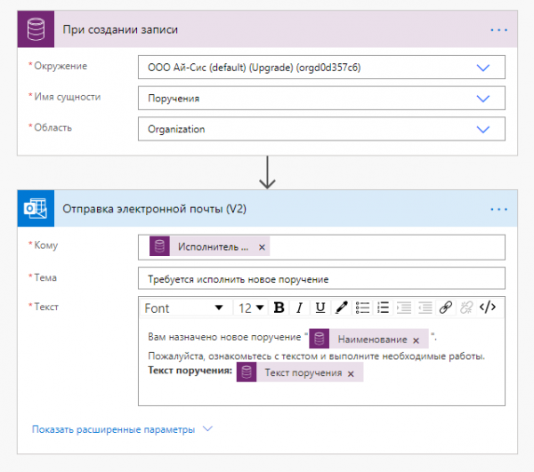
Task: Toggle italic formatting in the text editor
Action: (299, 308)
